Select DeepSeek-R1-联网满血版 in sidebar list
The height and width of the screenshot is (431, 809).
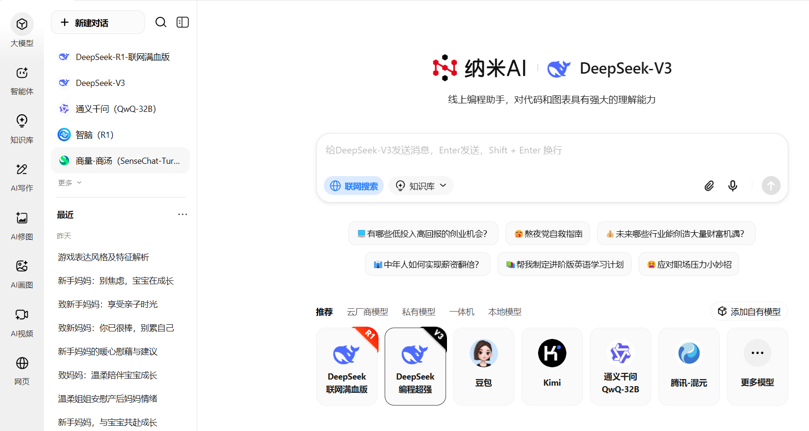pos(120,57)
